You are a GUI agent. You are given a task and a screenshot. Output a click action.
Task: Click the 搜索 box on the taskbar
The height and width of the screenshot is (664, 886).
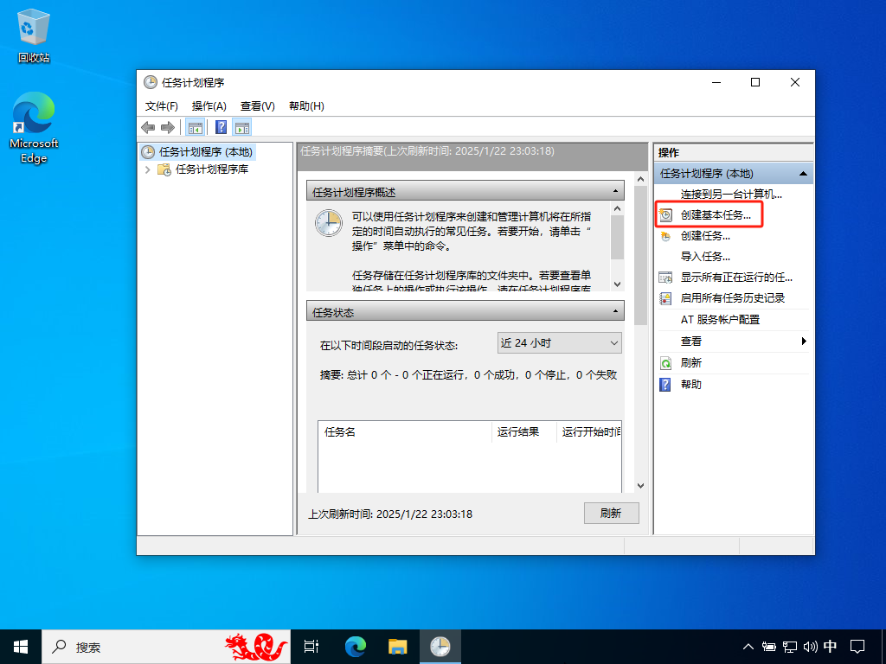(x=130, y=646)
